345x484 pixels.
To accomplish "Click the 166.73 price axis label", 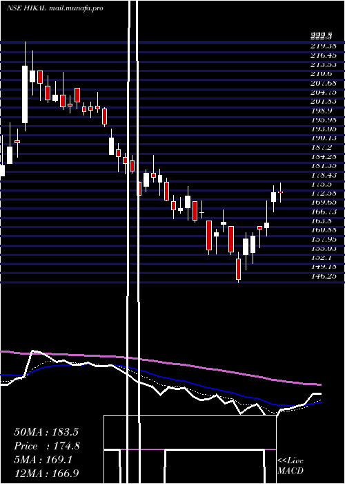I will point(323,212).
